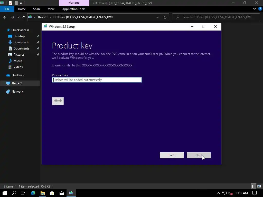Click the Search CD Drive box
The height and width of the screenshot is (197, 263).
coord(216,17)
